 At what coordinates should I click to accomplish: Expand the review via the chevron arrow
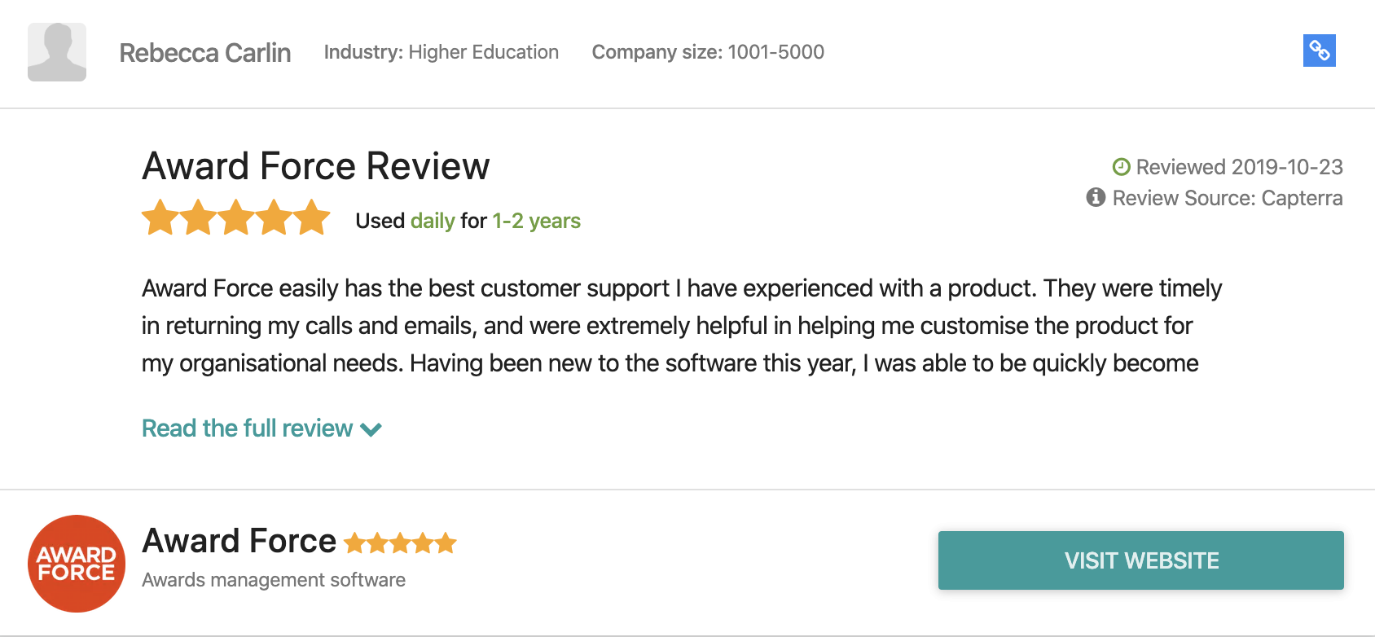pyautogui.click(x=371, y=429)
